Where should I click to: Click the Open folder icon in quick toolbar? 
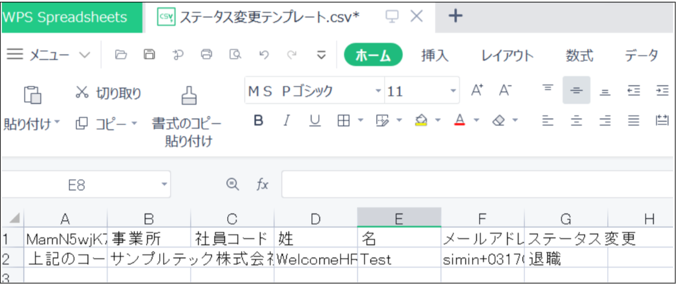pyautogui.click(x=121, y=54)
